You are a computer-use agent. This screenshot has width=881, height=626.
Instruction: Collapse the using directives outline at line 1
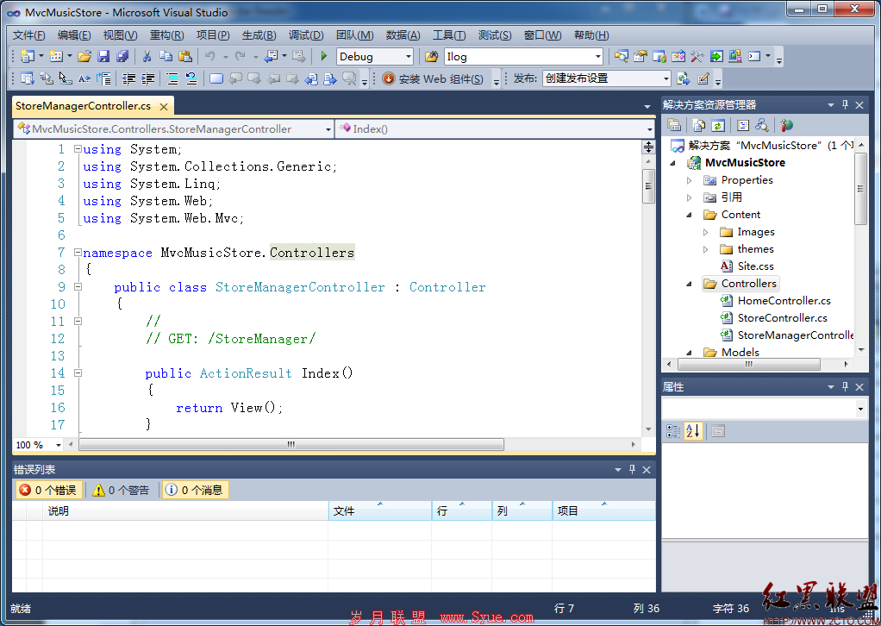point(78,149)
